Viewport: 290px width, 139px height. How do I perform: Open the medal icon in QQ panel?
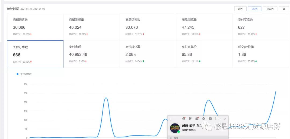point(204,119)
